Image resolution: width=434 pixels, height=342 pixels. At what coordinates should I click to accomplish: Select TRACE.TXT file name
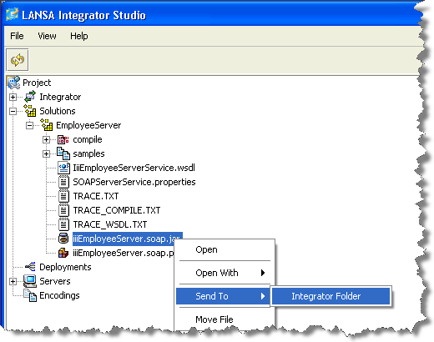point(96,196)
